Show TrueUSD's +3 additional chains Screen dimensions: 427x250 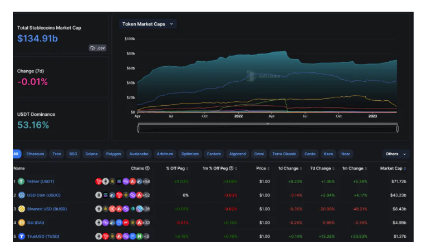click(x=146, y=236)
